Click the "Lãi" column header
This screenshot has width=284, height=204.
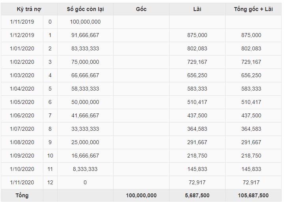pos(197,9)
